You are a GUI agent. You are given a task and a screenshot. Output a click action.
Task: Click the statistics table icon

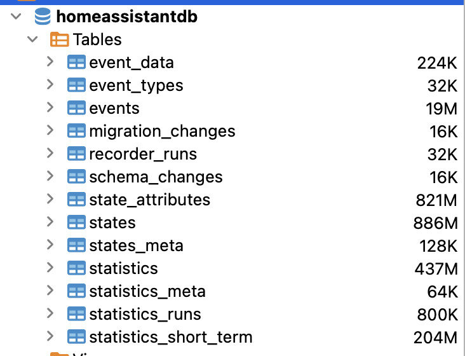coord(76,268)
